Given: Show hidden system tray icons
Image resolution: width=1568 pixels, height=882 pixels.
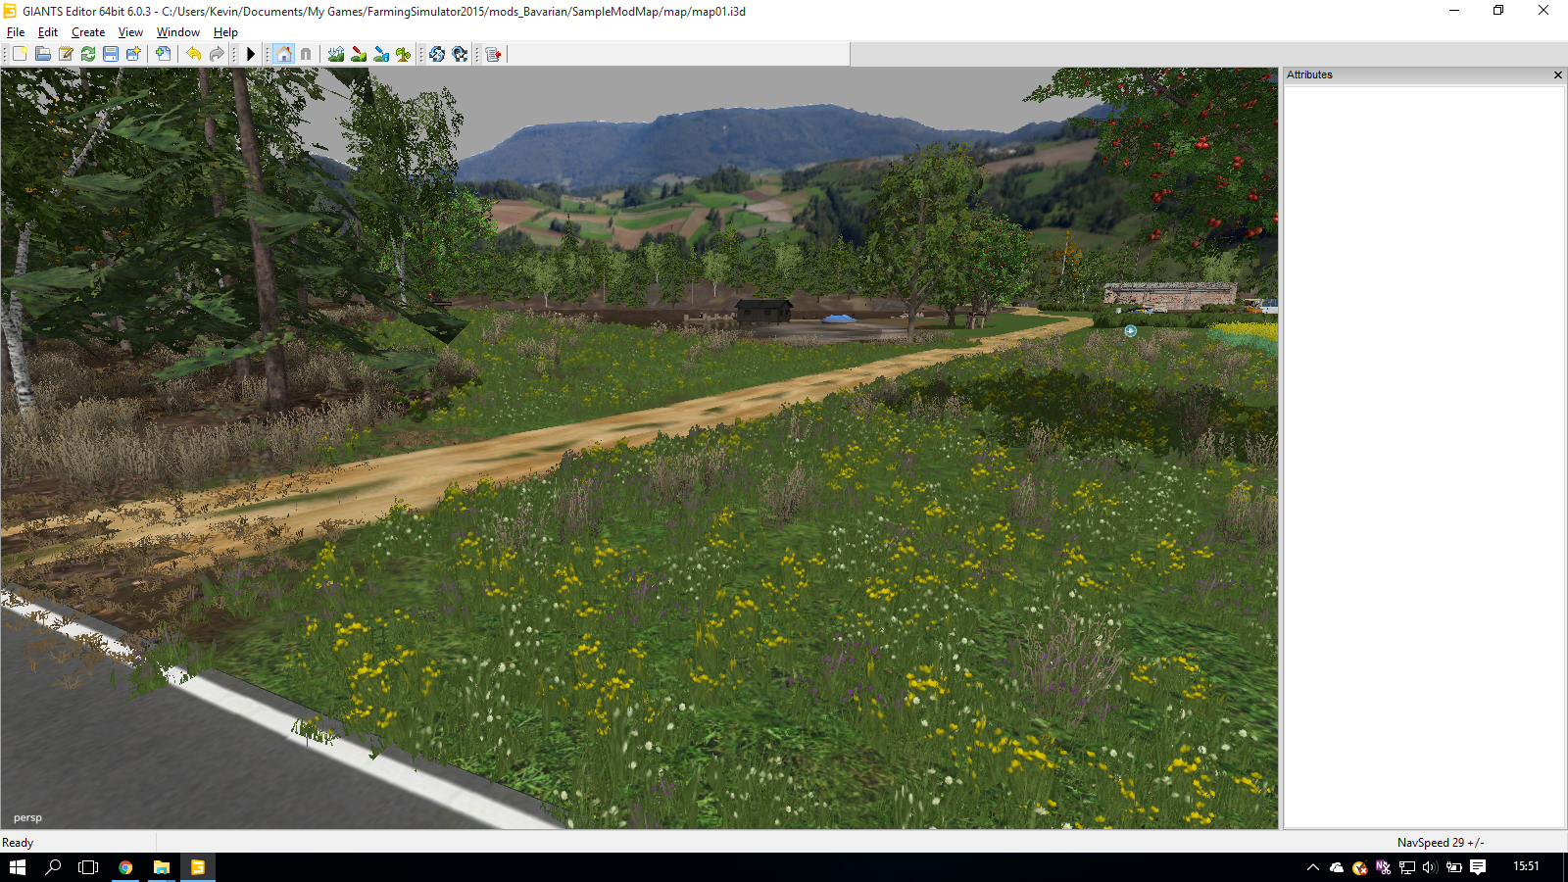Looking at the screenshot, I should [1313, 867].
